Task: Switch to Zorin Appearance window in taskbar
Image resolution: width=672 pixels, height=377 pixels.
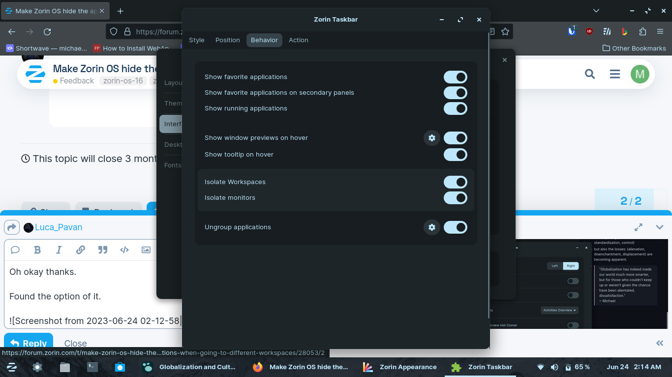Action: 399,367
